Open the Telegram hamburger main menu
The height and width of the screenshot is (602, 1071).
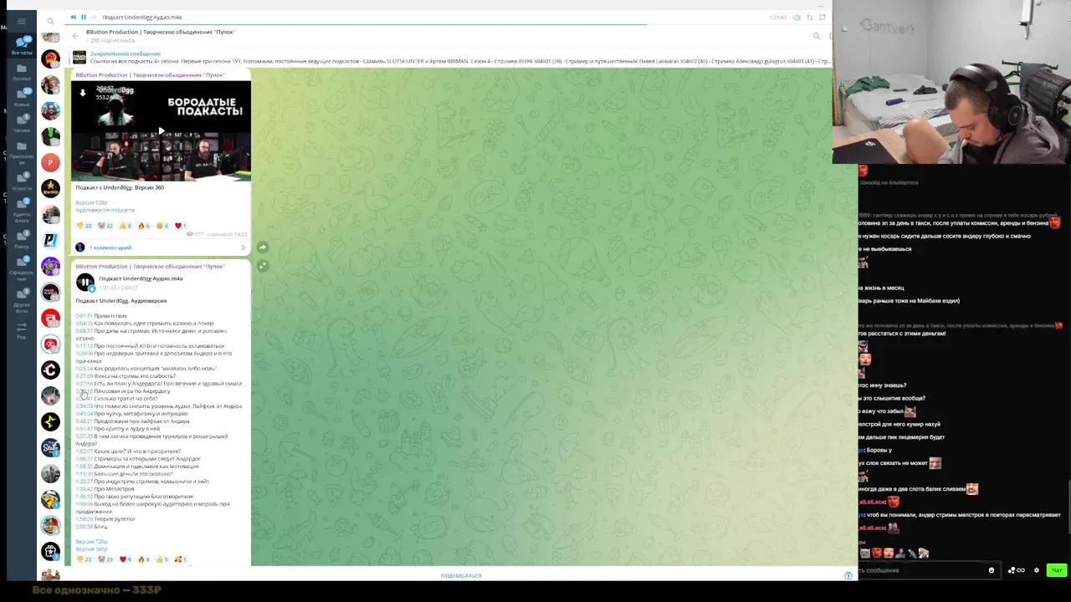pyautogui.click(x=22, y=21)
